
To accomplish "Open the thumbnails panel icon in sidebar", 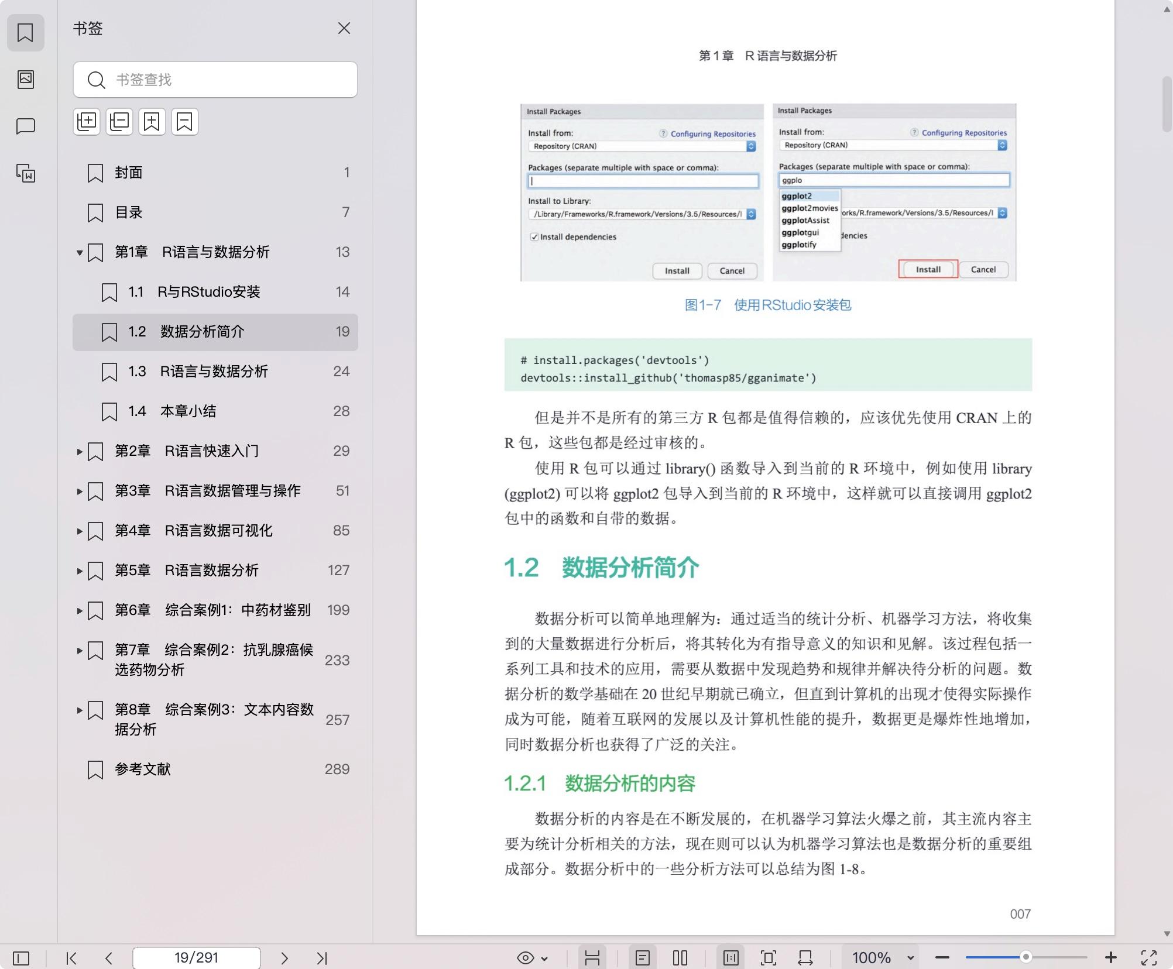I will point(25,79).
